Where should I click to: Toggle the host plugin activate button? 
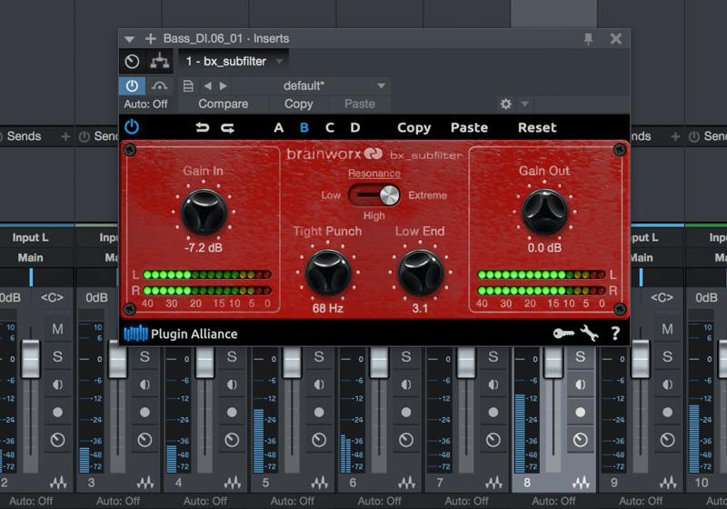click(x=132, y=85)
